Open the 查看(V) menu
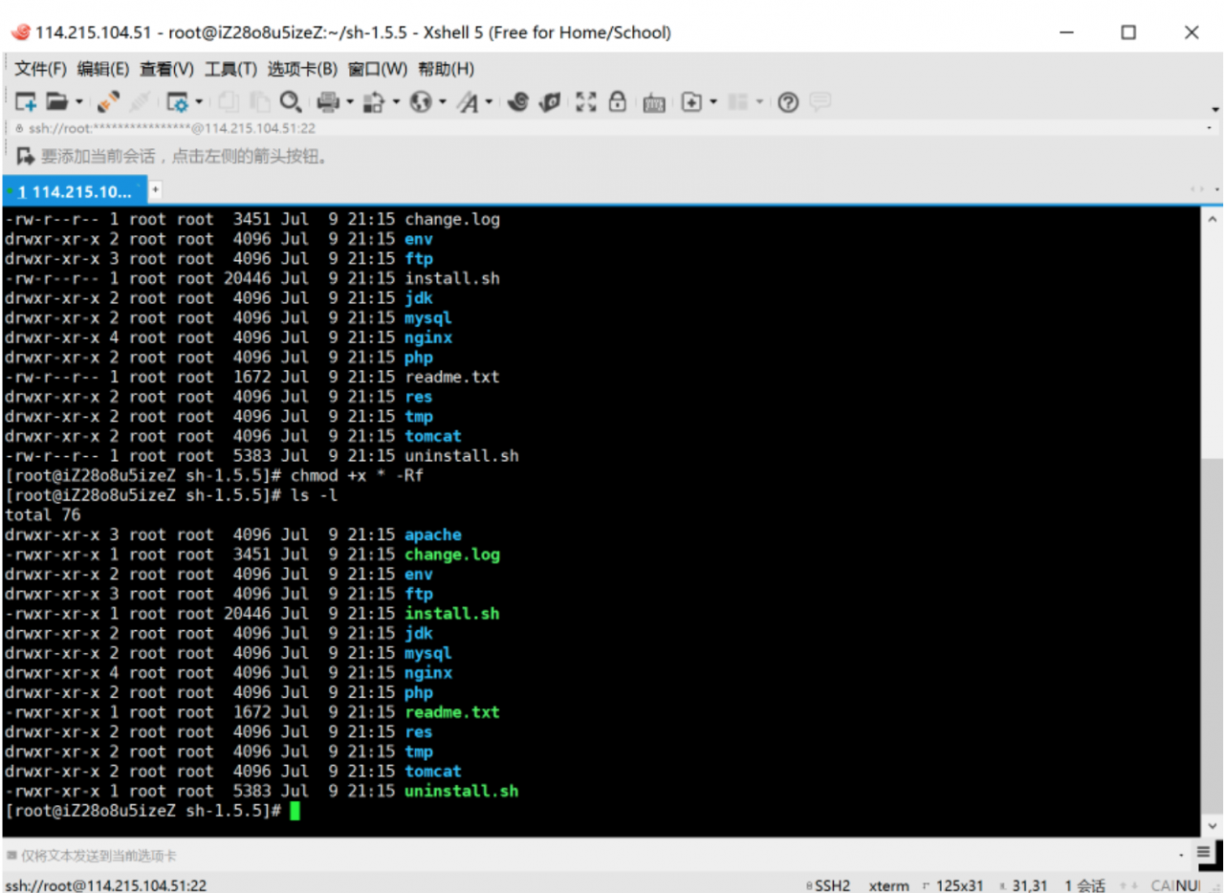The width and height of the screenshot is (1224, 893). [x=166, y=69]
